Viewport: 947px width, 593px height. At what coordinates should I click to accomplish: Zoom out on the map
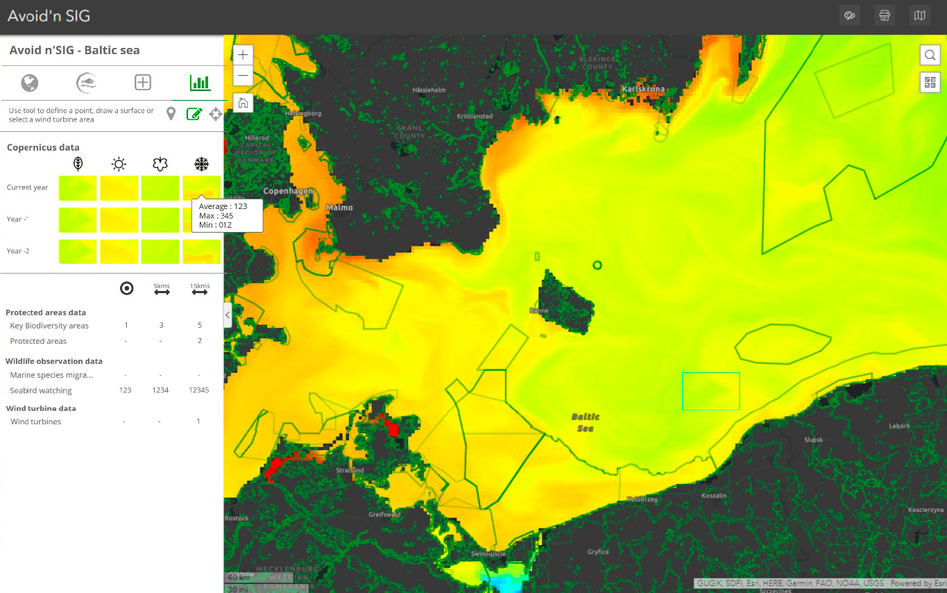pos(243,76)
